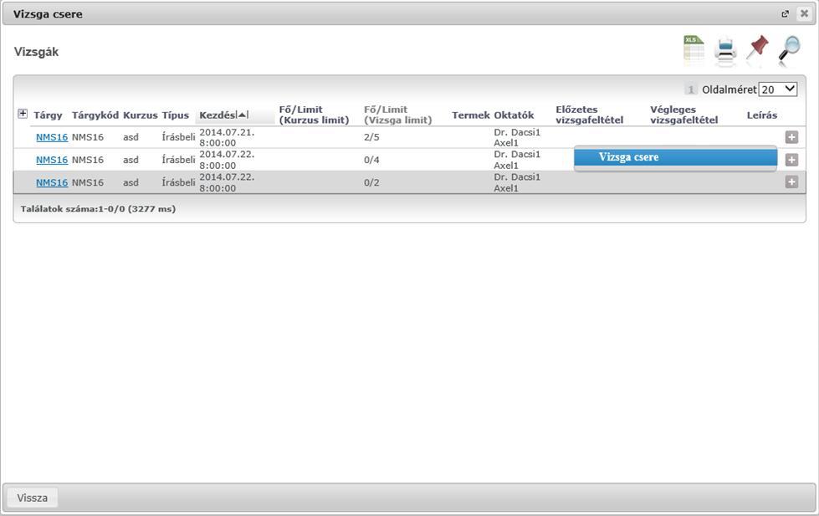Open options plus for the 0/4 exam row
Viewport: 819px width, 516px height.
click(791, 160)
